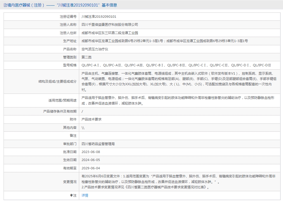Click the 变更情况 change description text

point(178,181)
